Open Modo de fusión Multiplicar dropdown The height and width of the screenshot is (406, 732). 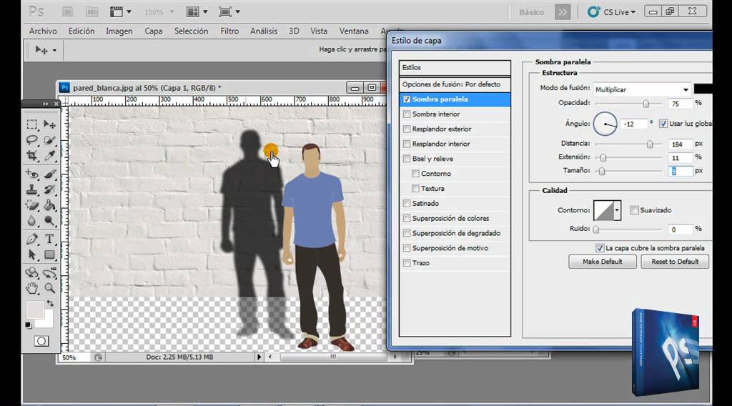pos(642,89)
